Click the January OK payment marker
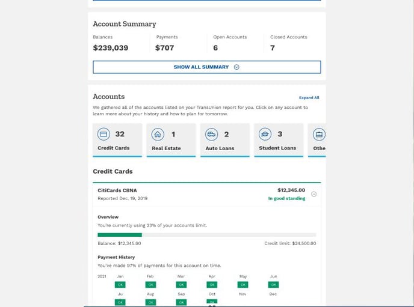This screenshot has width=414, height=307. 120,285
